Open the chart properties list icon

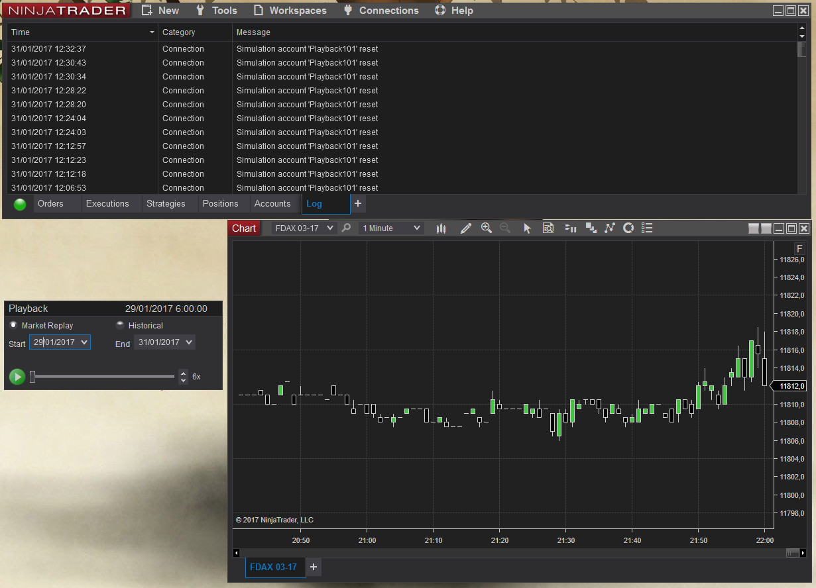pos(648,228)
